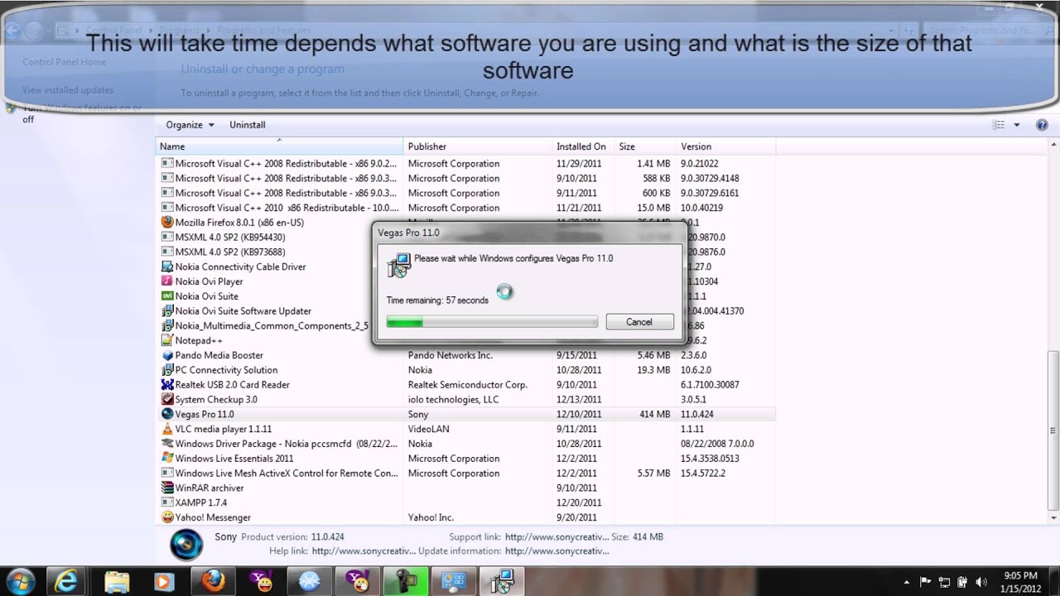Click the Windows Live Essentials 2011 icon
The image size is (1060, 596).
pyautogui.click(x=167, y=459)
